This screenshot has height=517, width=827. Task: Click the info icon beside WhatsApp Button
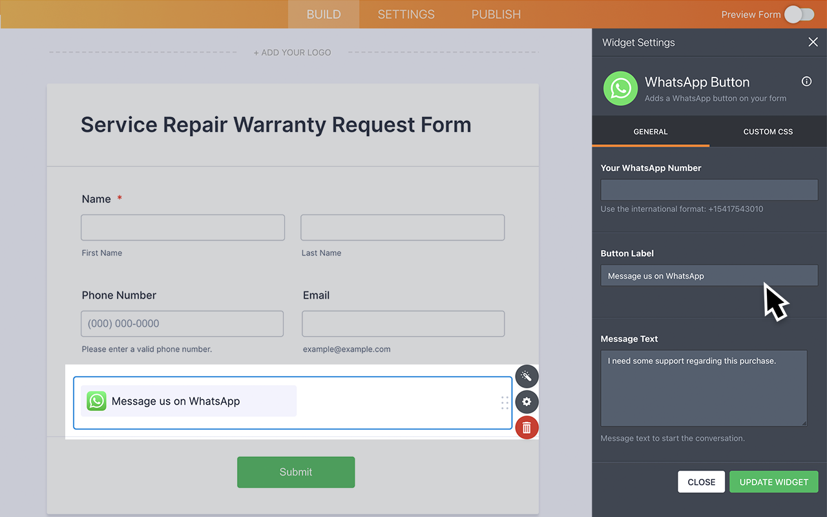click(x=806, y=81)
